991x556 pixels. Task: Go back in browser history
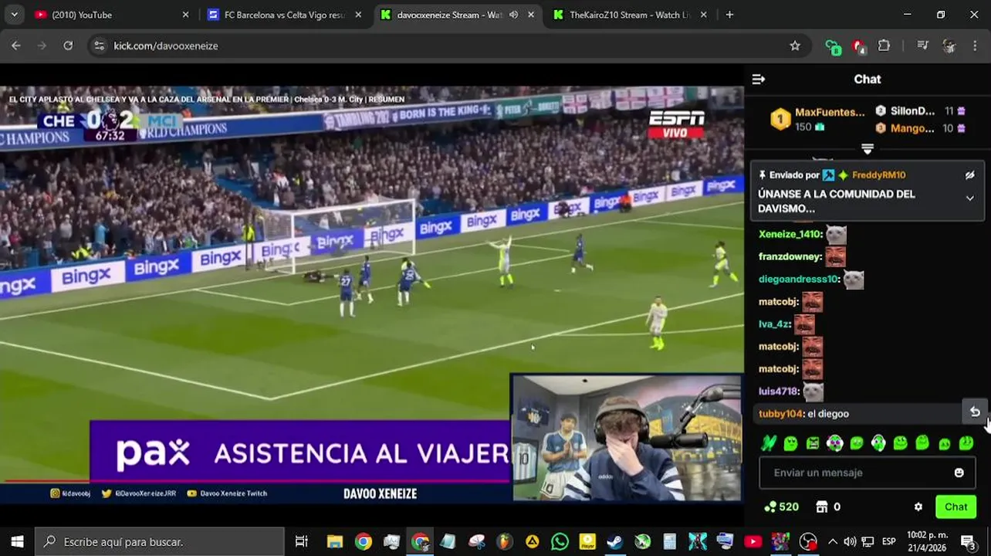[16, 46]
